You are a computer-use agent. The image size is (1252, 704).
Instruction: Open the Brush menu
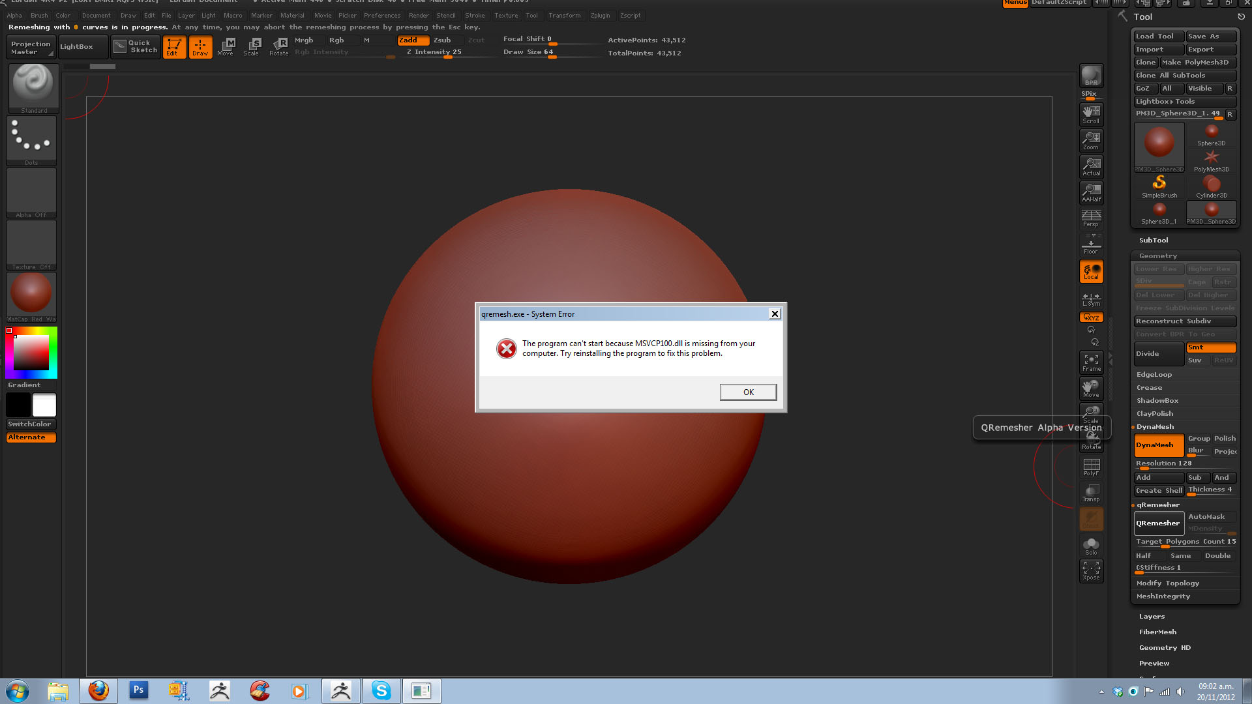pyautogui.click(x=39, y=16)
